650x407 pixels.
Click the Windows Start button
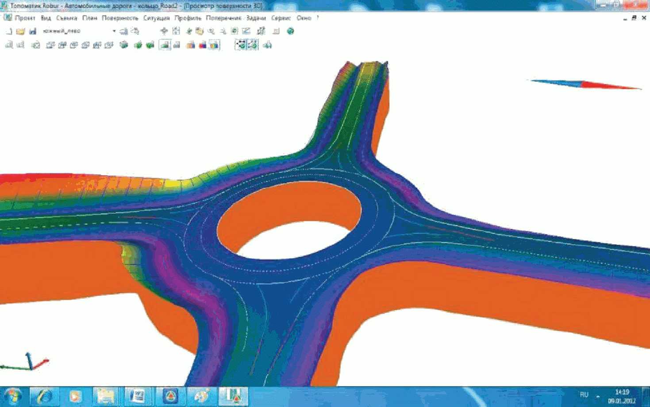[x=13, y=396]
